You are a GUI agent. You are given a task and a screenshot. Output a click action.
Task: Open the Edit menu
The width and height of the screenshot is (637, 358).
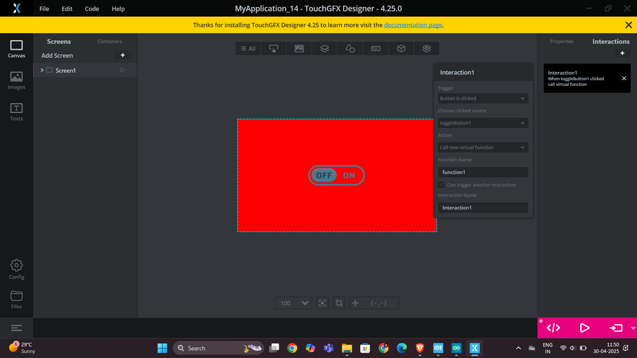67,8
